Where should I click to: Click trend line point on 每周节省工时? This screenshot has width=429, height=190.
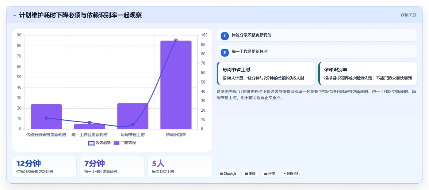pyautogui.click(x=133, y=125)
